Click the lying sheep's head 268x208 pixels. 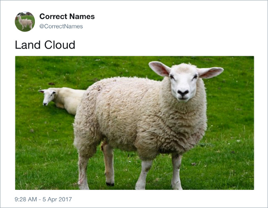pyautogui.click(x=48, y=97)
